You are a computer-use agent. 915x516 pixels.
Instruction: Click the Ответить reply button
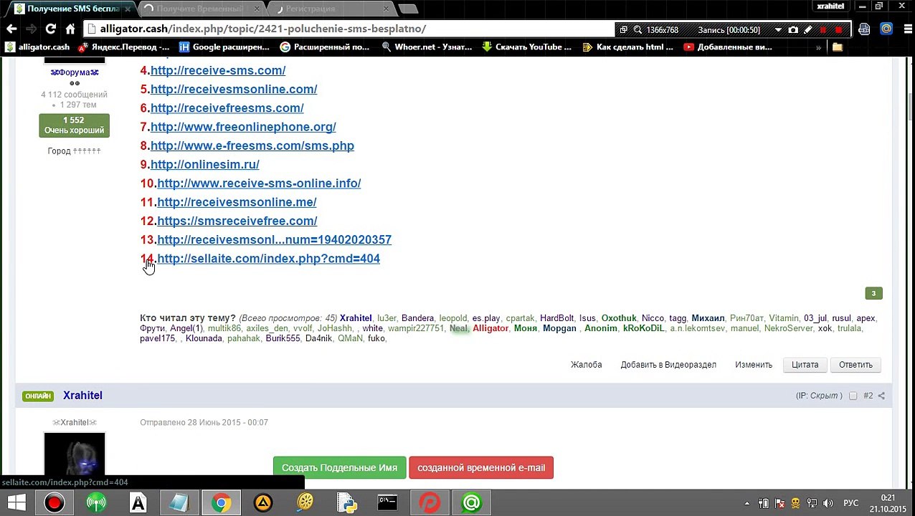(x=855, y=365)
